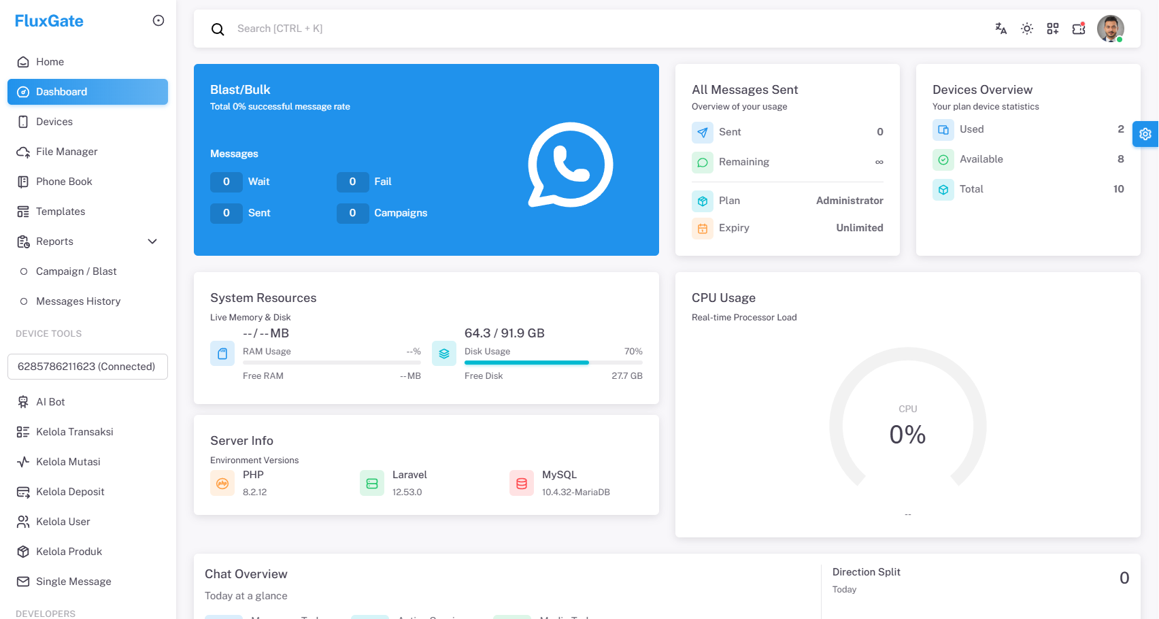Click the Disk Usage stack icon
1159x619 pixels.
[x=444, y=354]
